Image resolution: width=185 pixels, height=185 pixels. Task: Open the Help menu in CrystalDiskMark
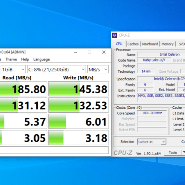pyautogui.click(x=25, y=59)
